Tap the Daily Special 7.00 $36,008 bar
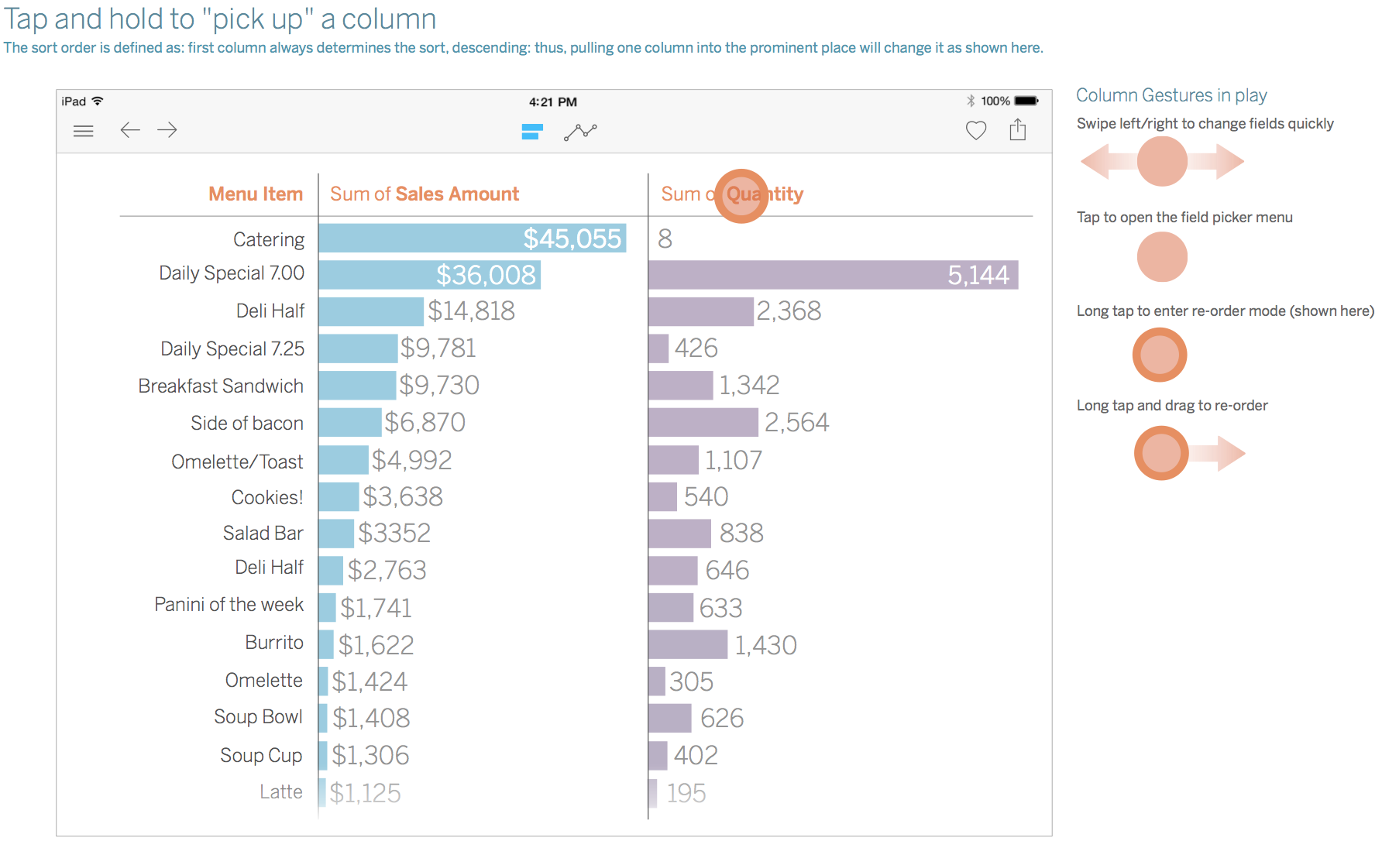Screen dimensions: 1382x841 429,275
